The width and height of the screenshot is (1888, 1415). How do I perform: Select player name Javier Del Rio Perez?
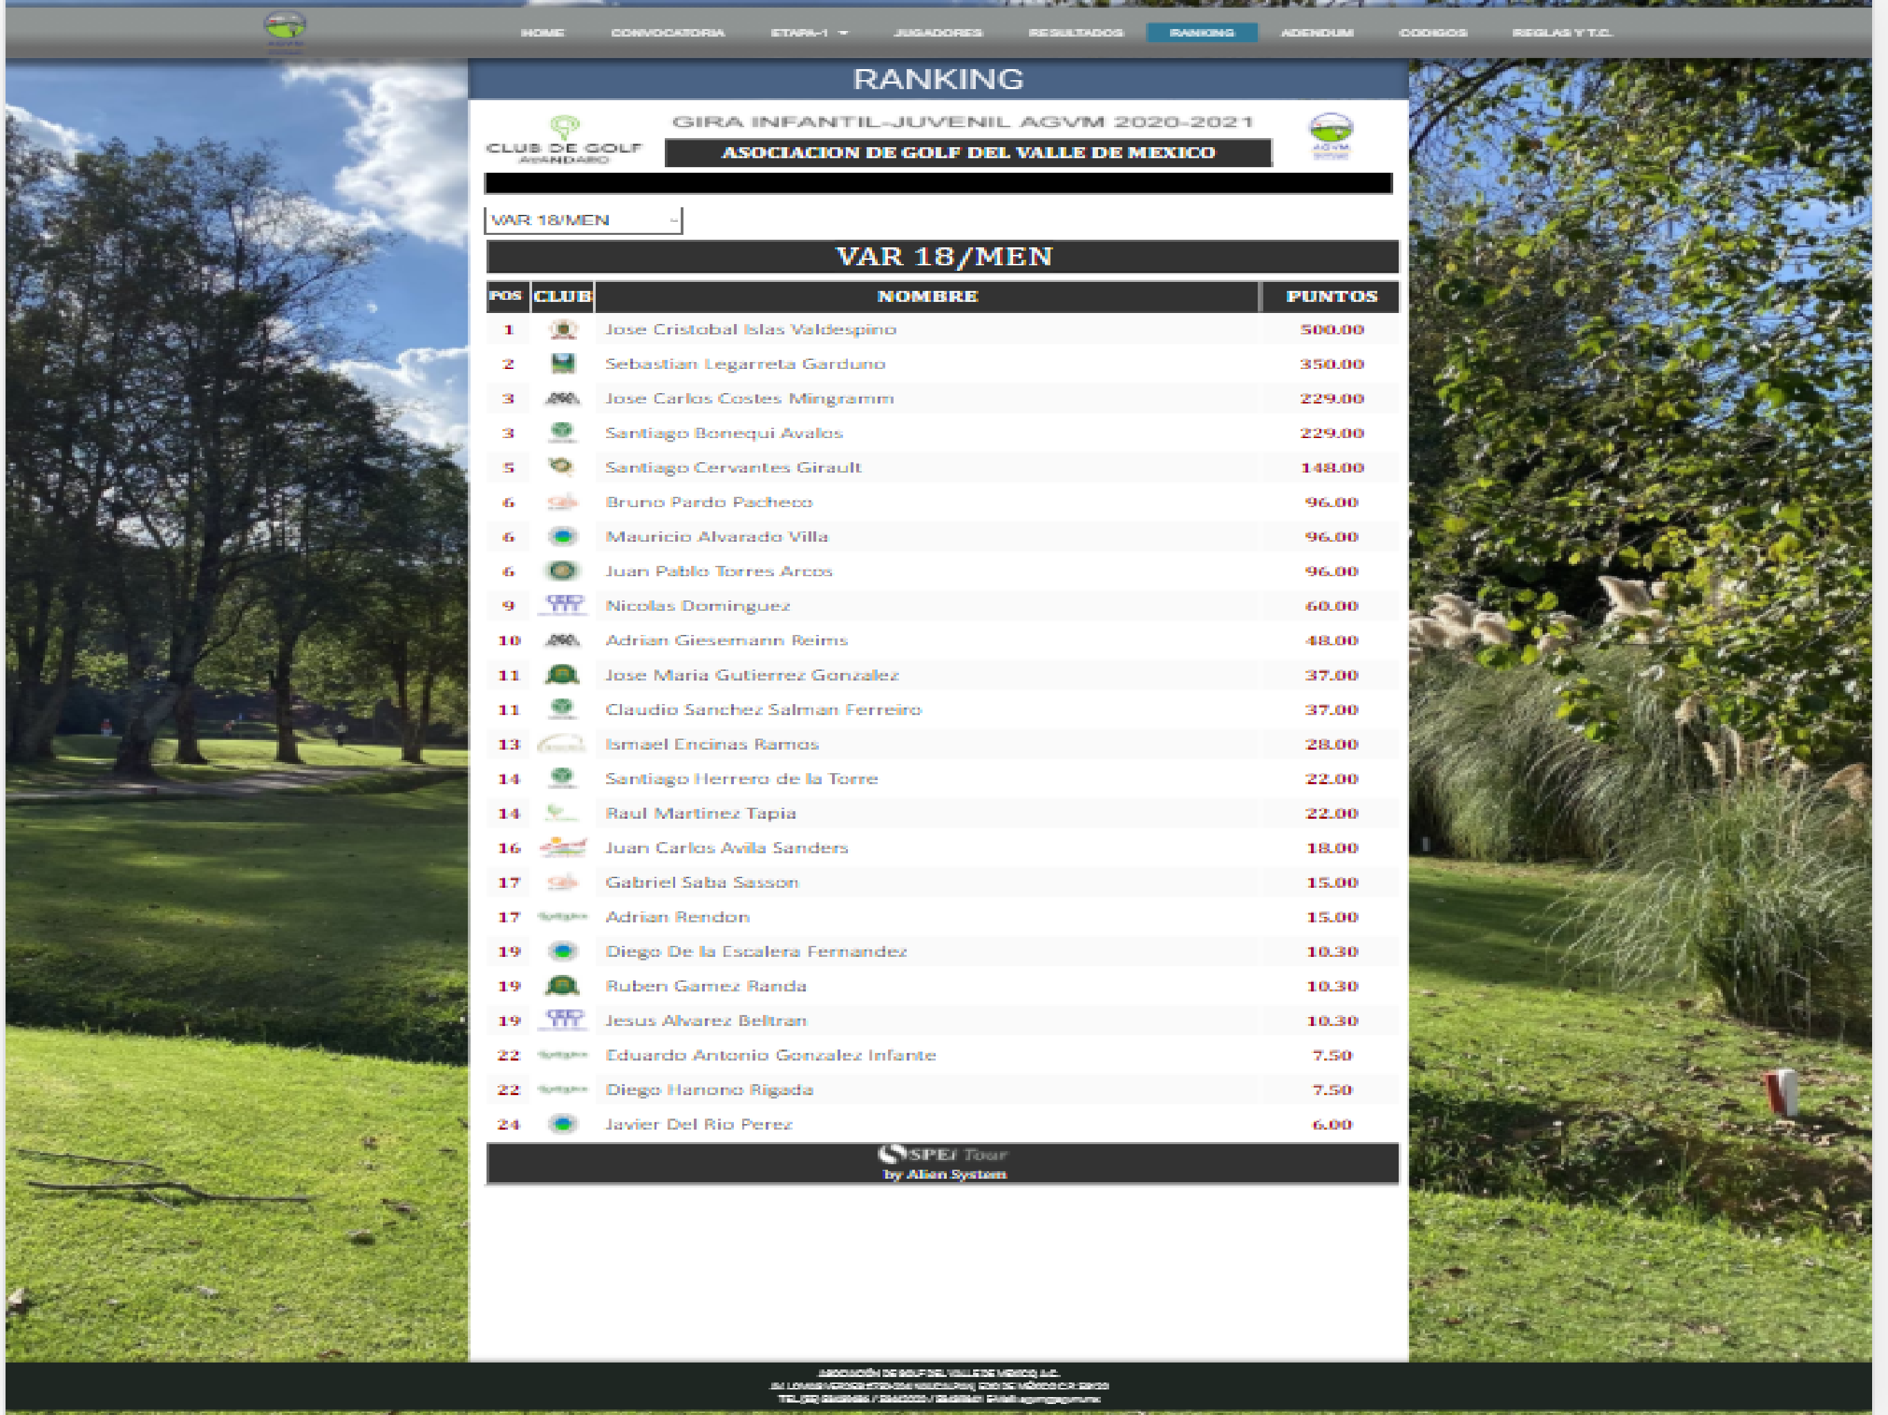(698, 1124)
